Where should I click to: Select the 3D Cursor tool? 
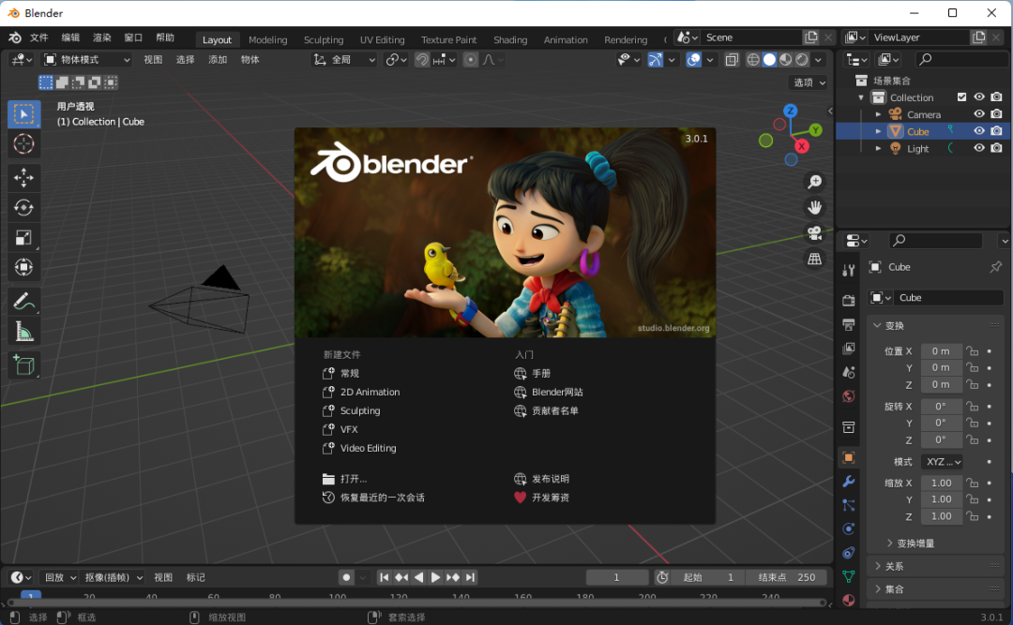coord(23,143)
